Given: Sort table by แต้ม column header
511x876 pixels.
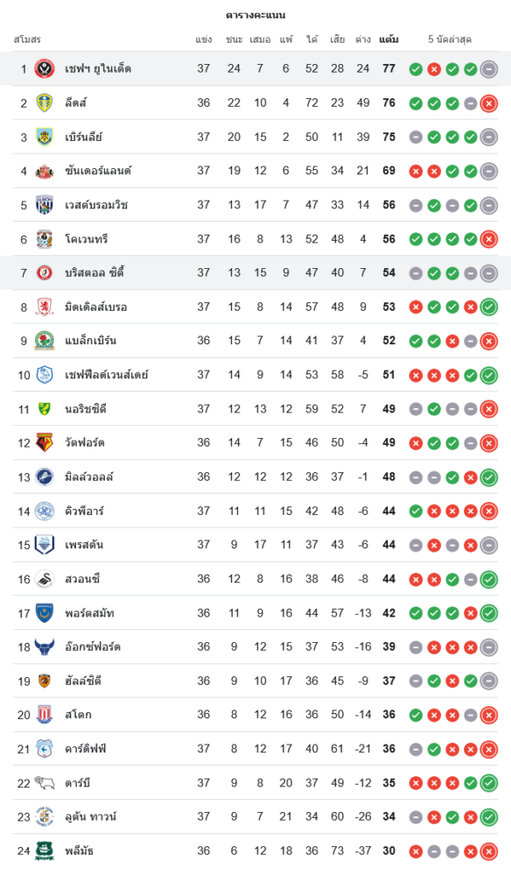Looking at the screenshot, I should (388, 39).
